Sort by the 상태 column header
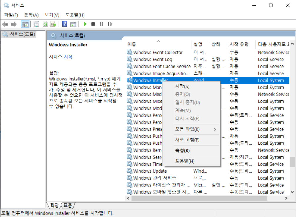Image resolution: width=296 pixels, height=217 pixels. pyautogui.click(x=218, y=44)
